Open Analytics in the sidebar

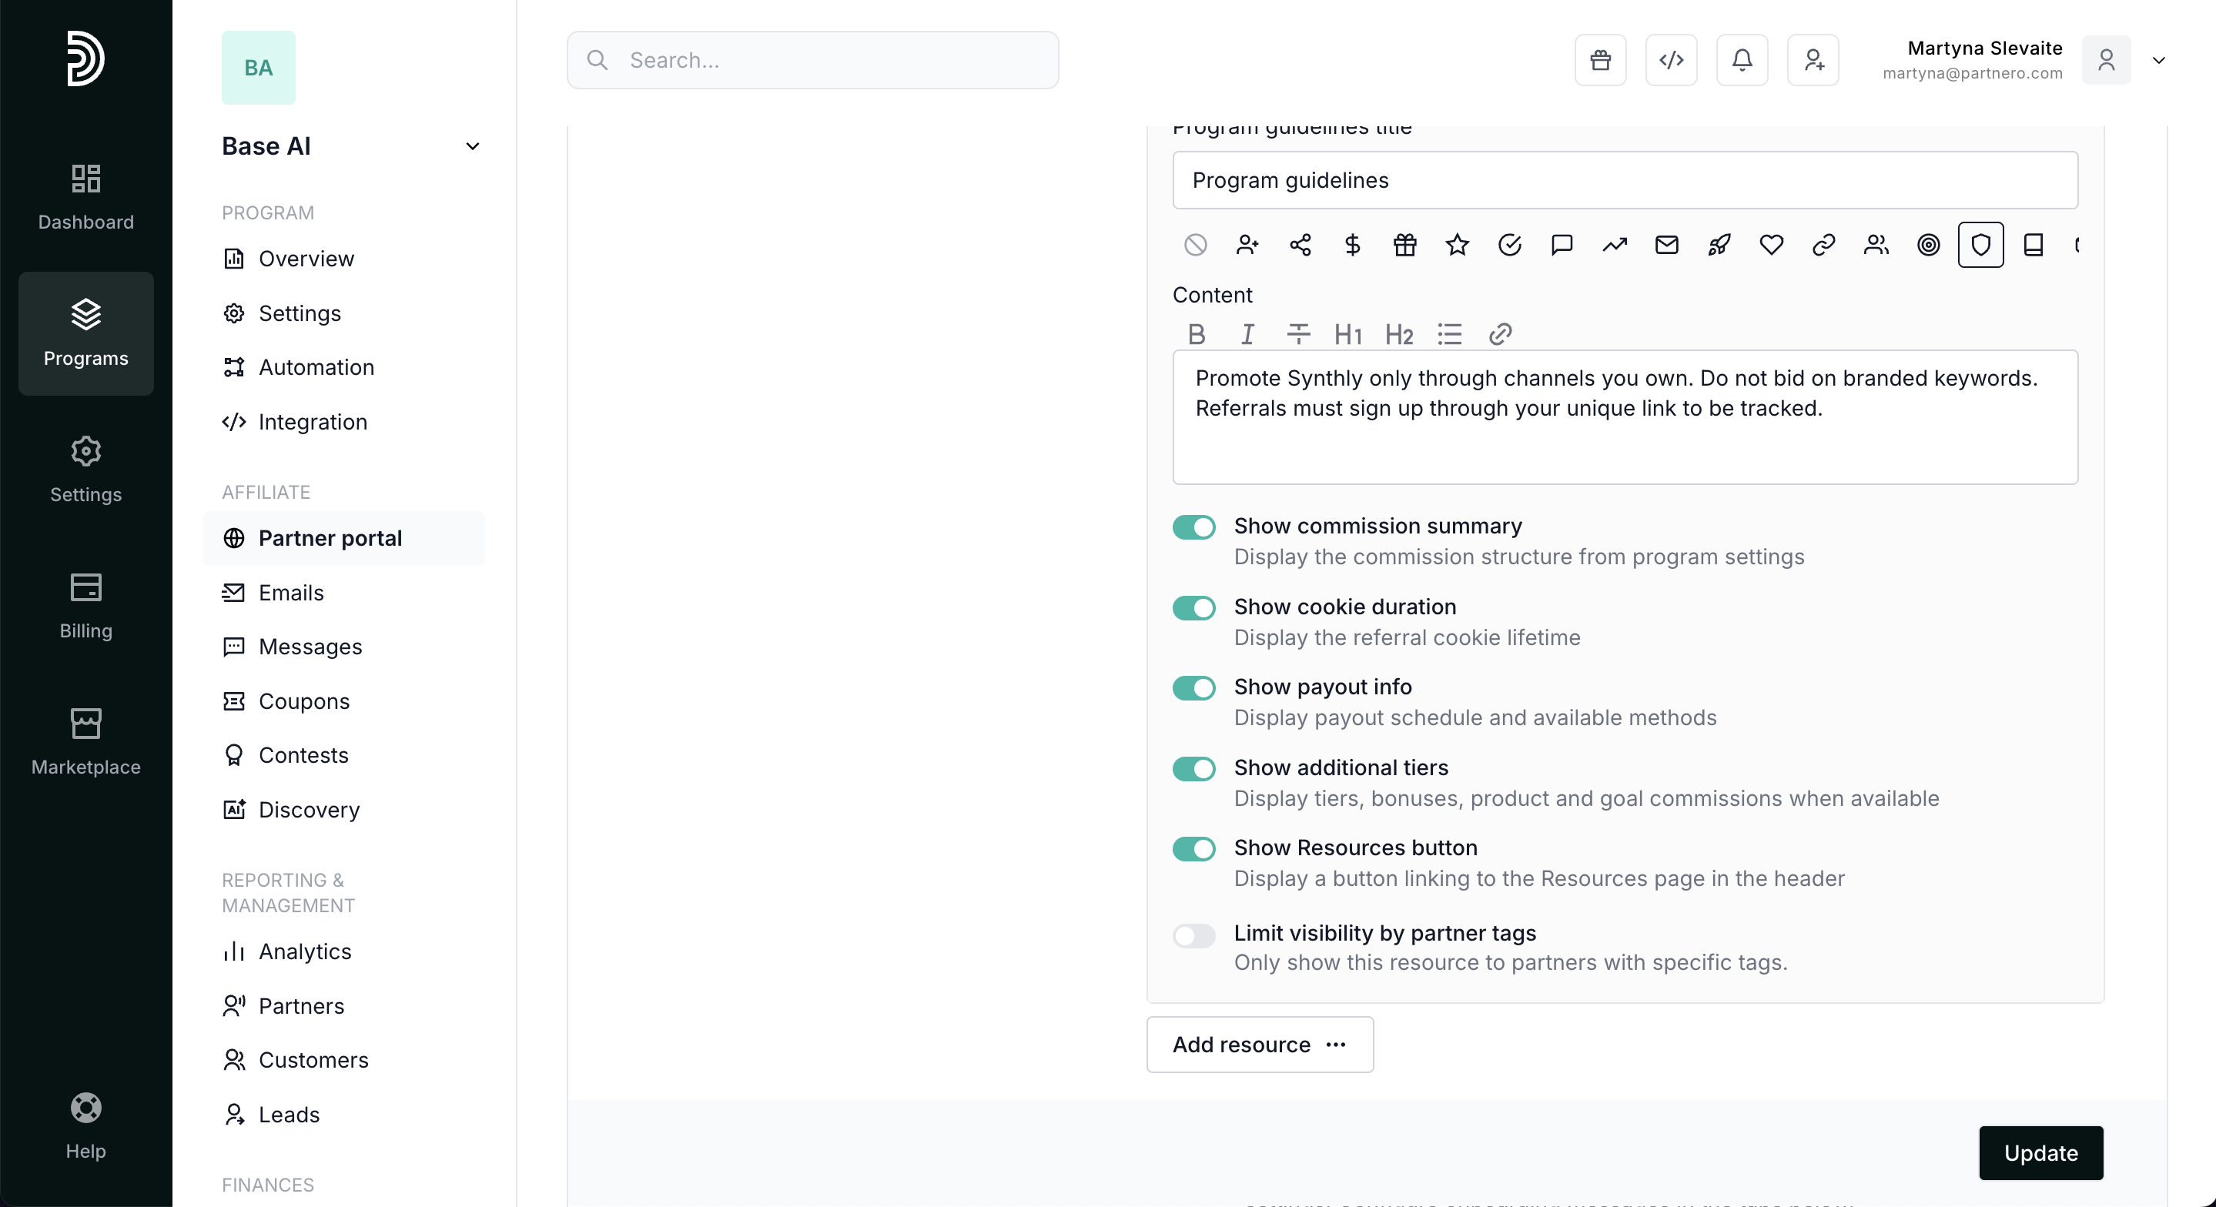coord(305,951)
